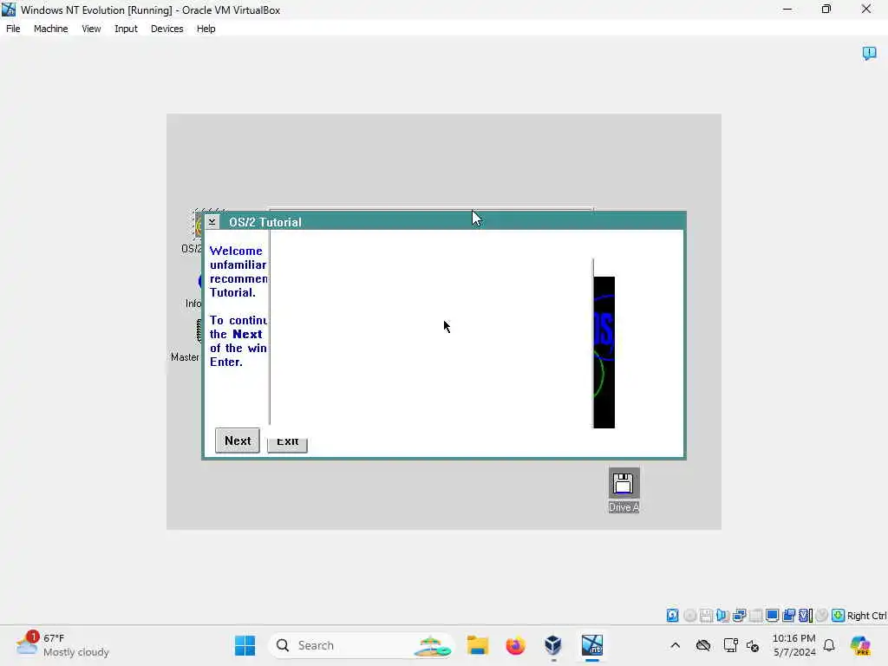Viewport: 888px width, 666px height.
Task: Click the Right Ctrl host key label
Action: [866, 616]
